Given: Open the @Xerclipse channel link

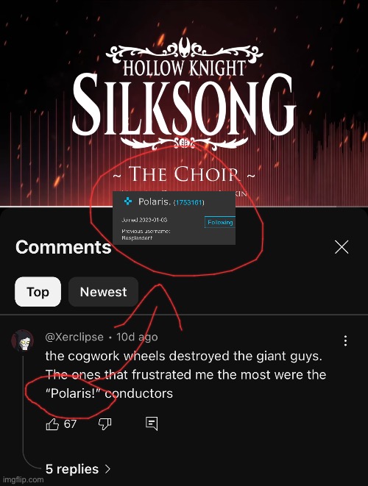Looking at the screenshot, I should tap(74, 337).
